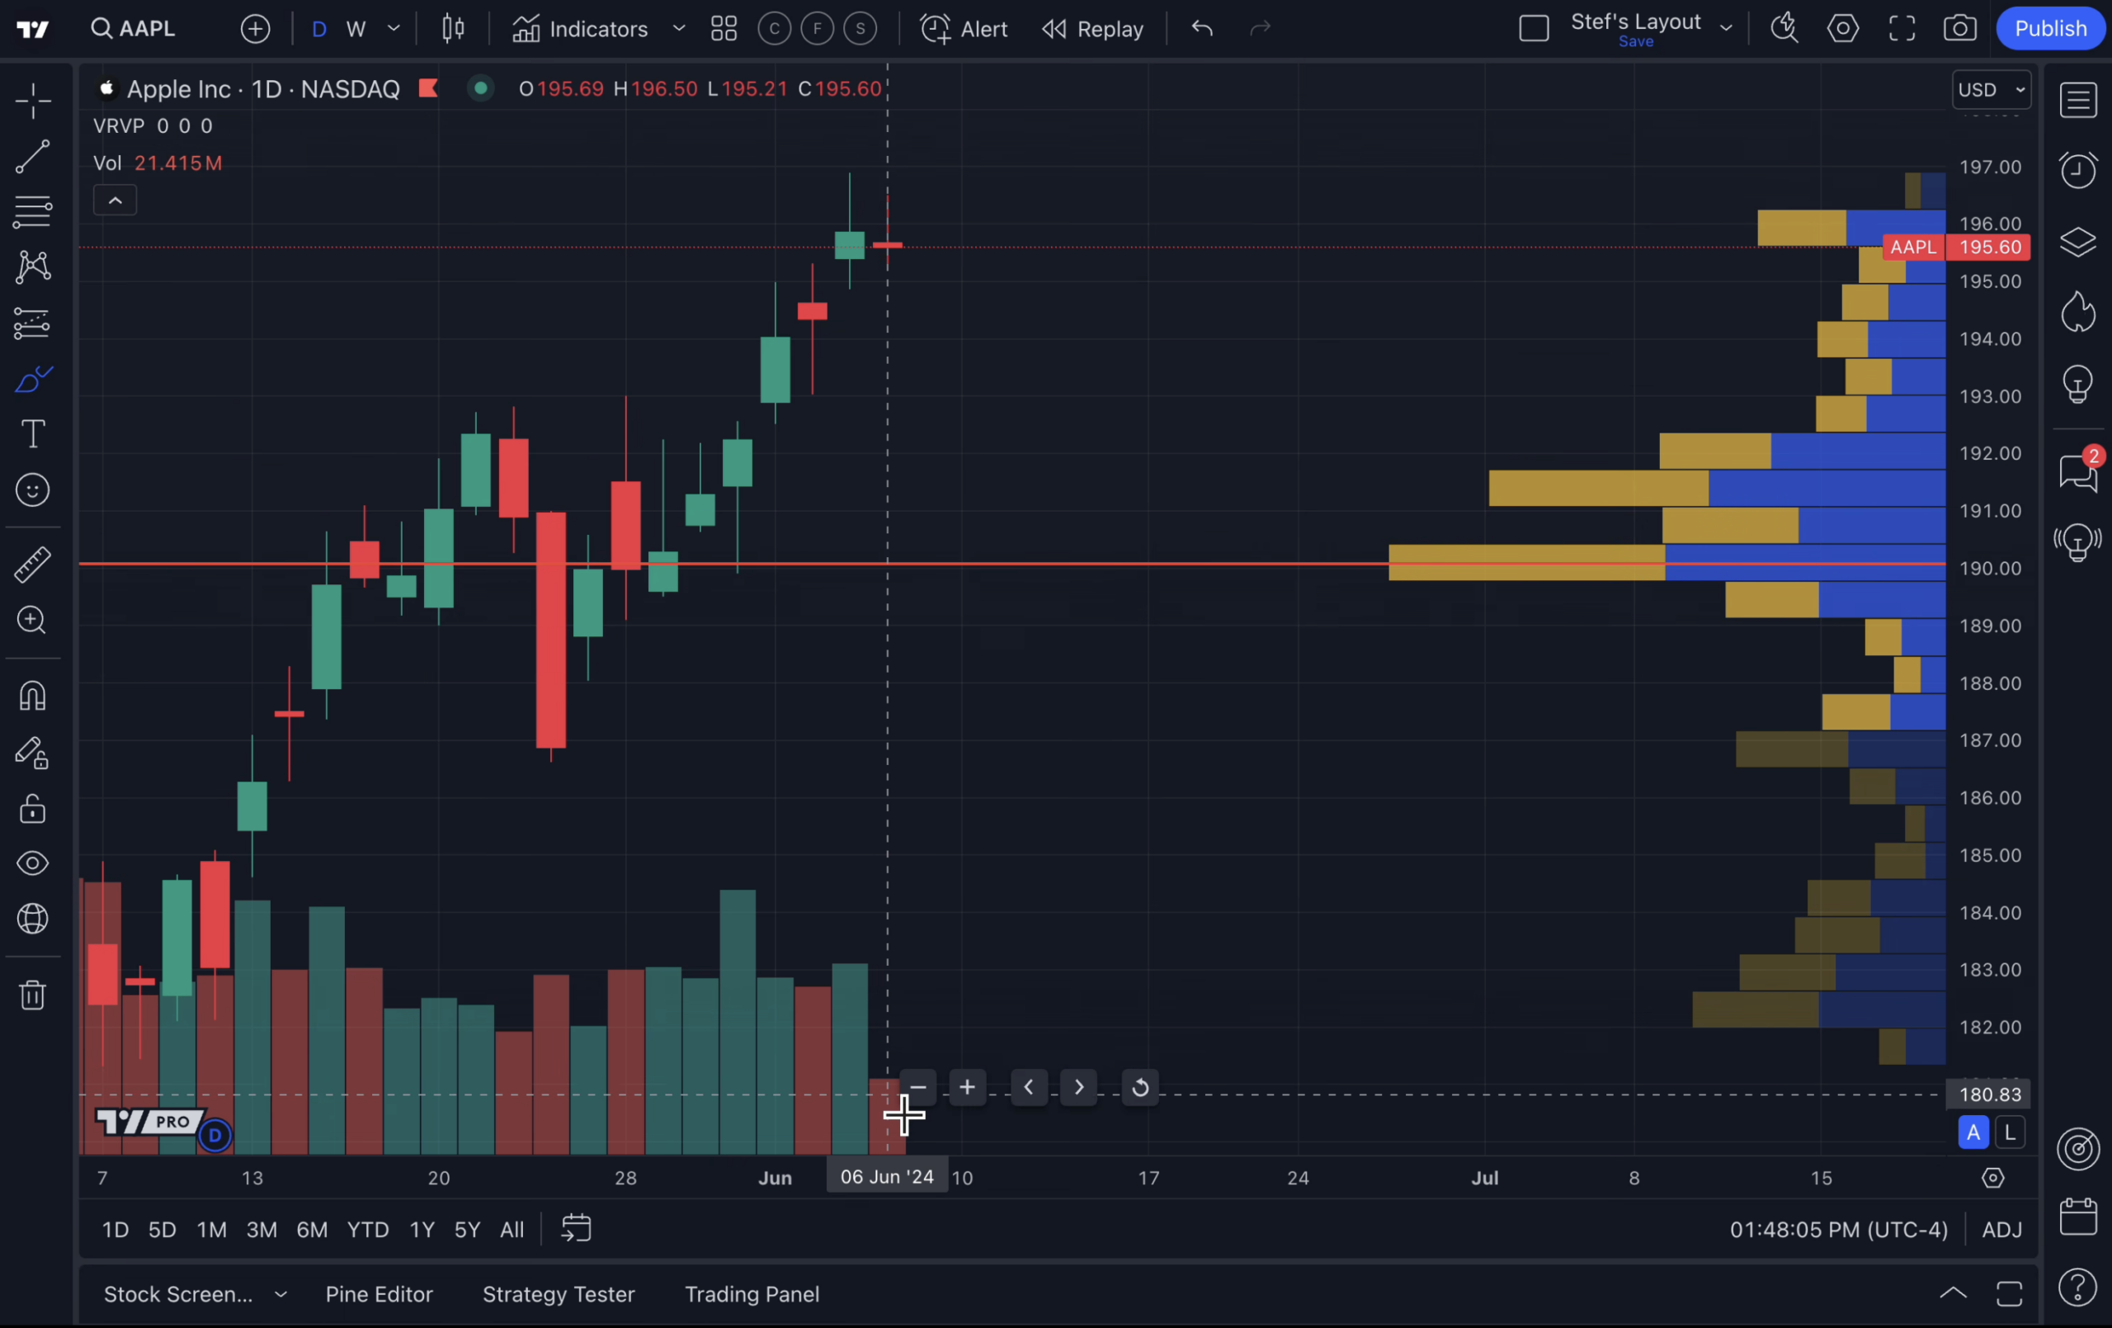
Task: Open the Stef's Layout dropdown
Action: (x=1725, y=29)
